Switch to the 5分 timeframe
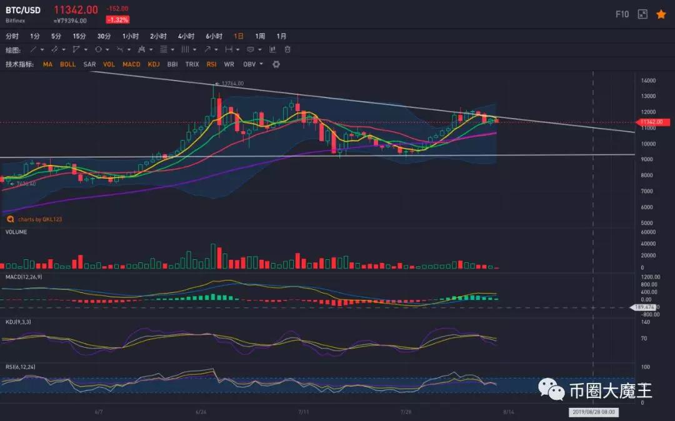This screenshot has width=675, height=421. (56, 36)
